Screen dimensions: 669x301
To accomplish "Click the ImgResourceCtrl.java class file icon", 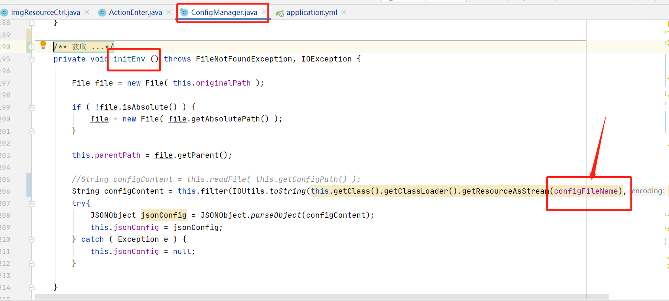I will [x=4, y=13].
